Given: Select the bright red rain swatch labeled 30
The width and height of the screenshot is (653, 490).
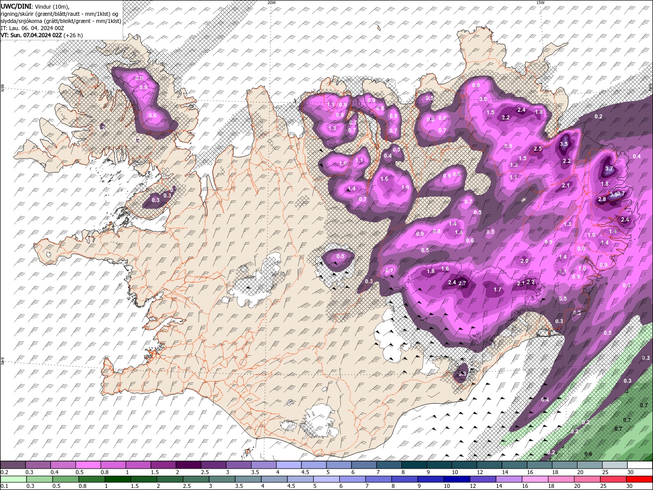Looking at the screenshot, I should click(x=639, y=479).
